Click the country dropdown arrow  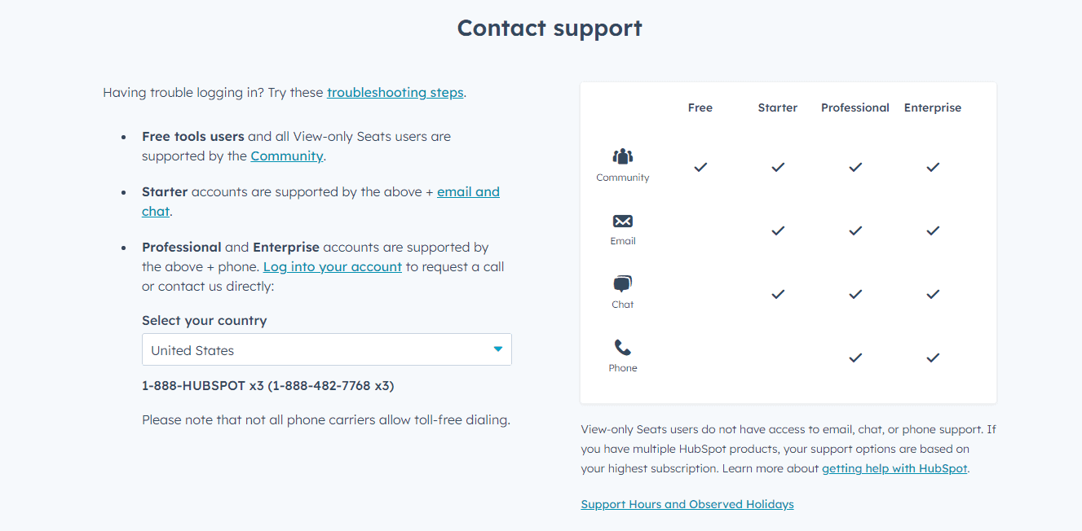point(497,349)
